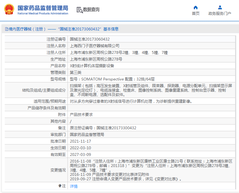Click 数据查询 label

click(x=91, y=10)
